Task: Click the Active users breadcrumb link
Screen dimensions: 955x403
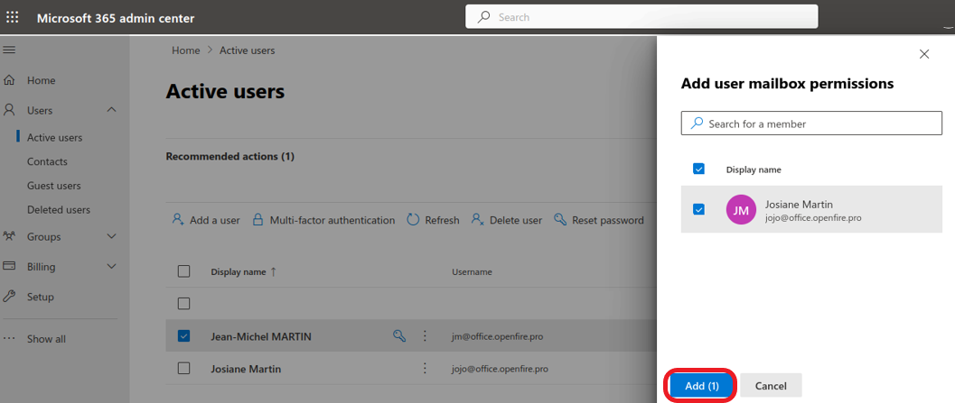Action: click(248, 50)
